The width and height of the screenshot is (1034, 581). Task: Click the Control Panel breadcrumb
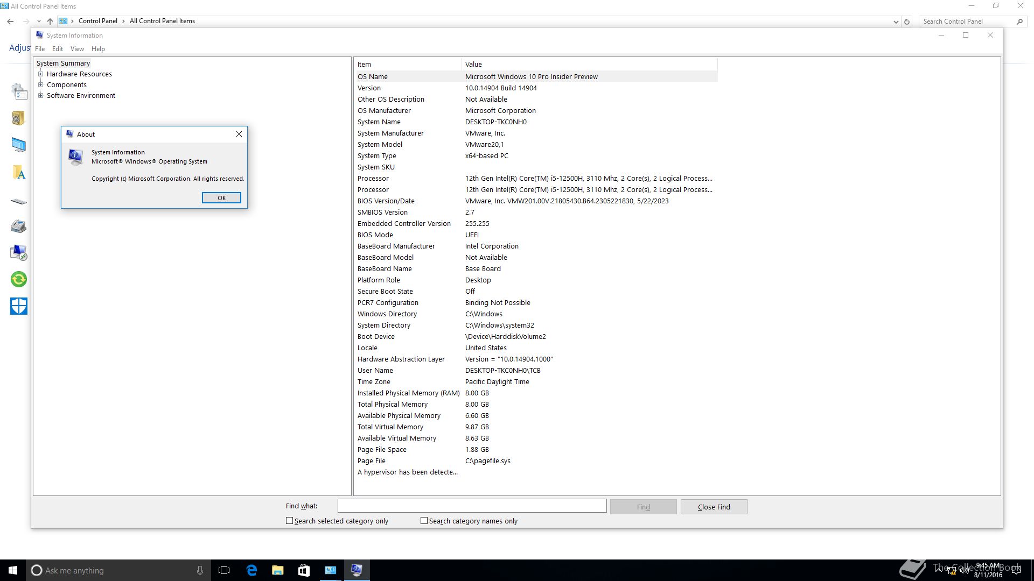pyautogui.click(x=97, y=21)
